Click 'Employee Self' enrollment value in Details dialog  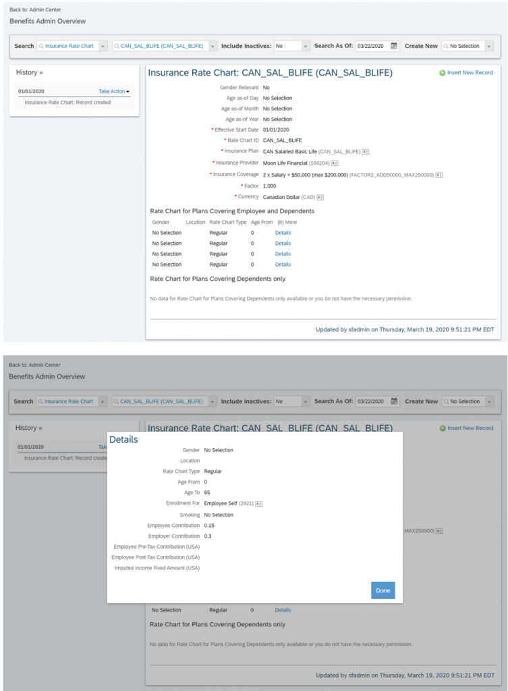tap(221, 503)
